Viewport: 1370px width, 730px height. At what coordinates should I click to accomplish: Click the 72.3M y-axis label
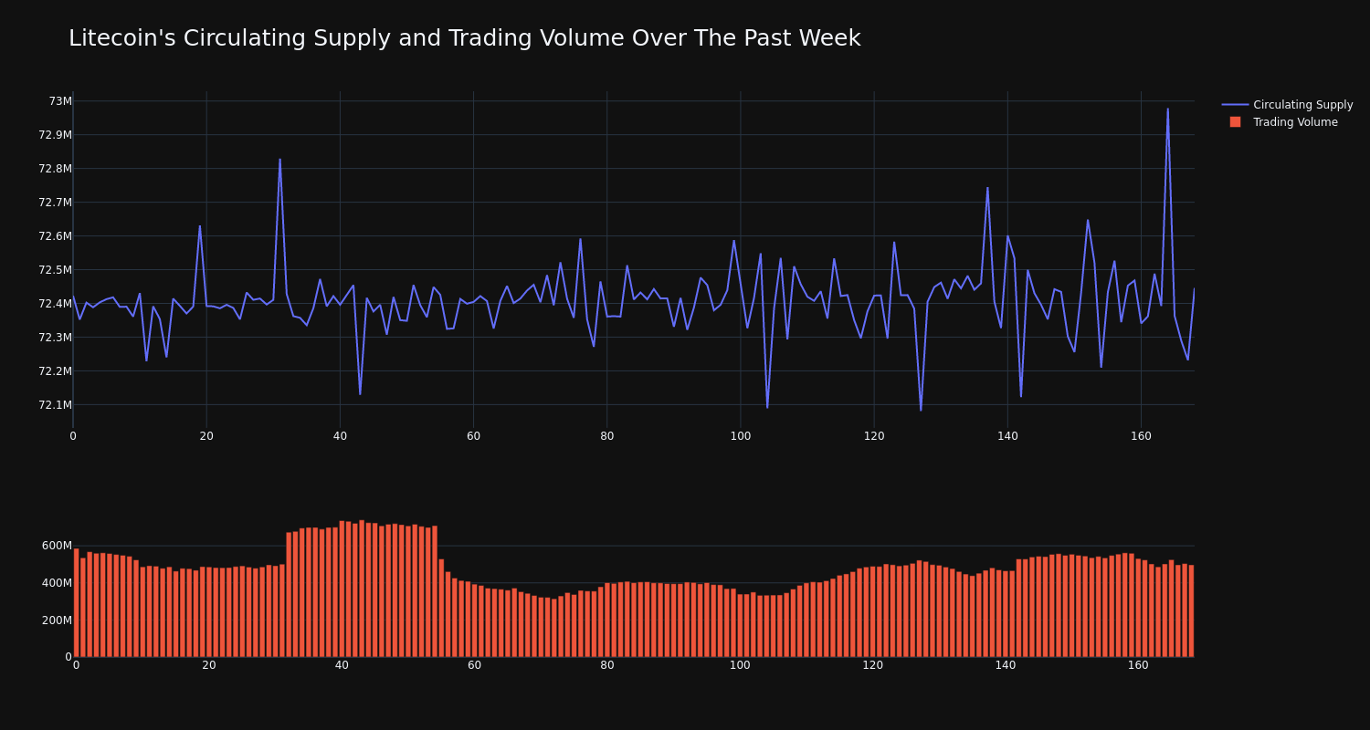tap(55, 338)
